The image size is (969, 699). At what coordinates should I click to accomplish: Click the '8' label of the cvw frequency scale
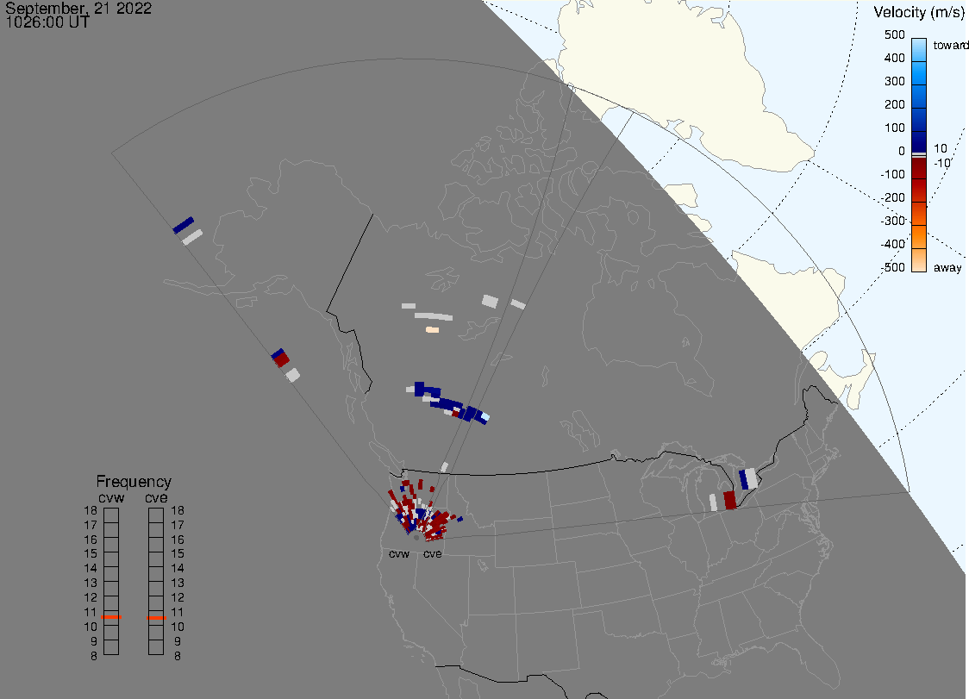(x=94, y=657)
